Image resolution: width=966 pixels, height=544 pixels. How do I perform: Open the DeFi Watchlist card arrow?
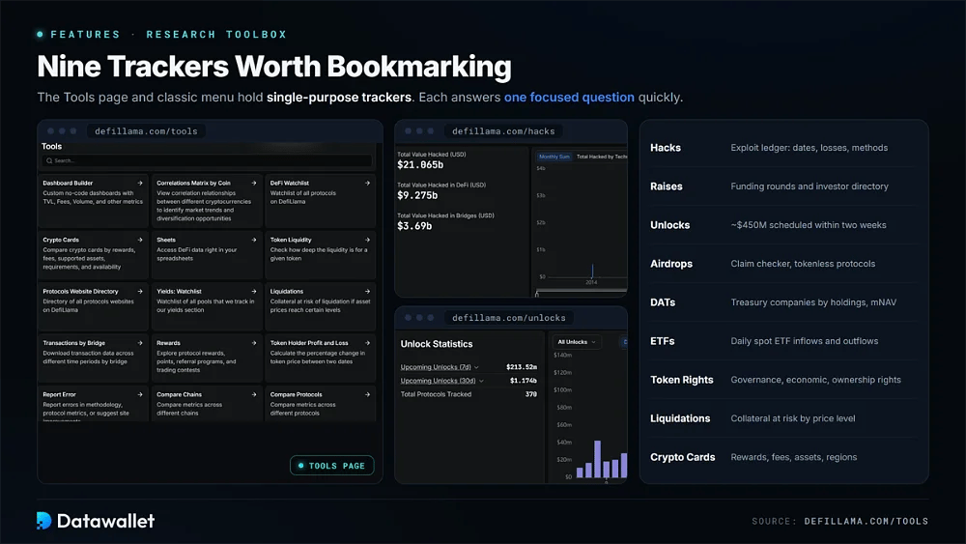coord(367,183)
